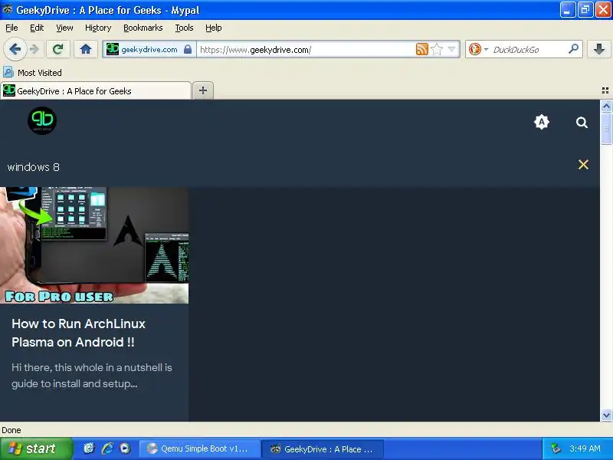The width and height of the screenshot is (613, 460).
Task: Click the article excerpt 'Hi there, this whole in a nutshell'
Action: (x=92, y=376)
